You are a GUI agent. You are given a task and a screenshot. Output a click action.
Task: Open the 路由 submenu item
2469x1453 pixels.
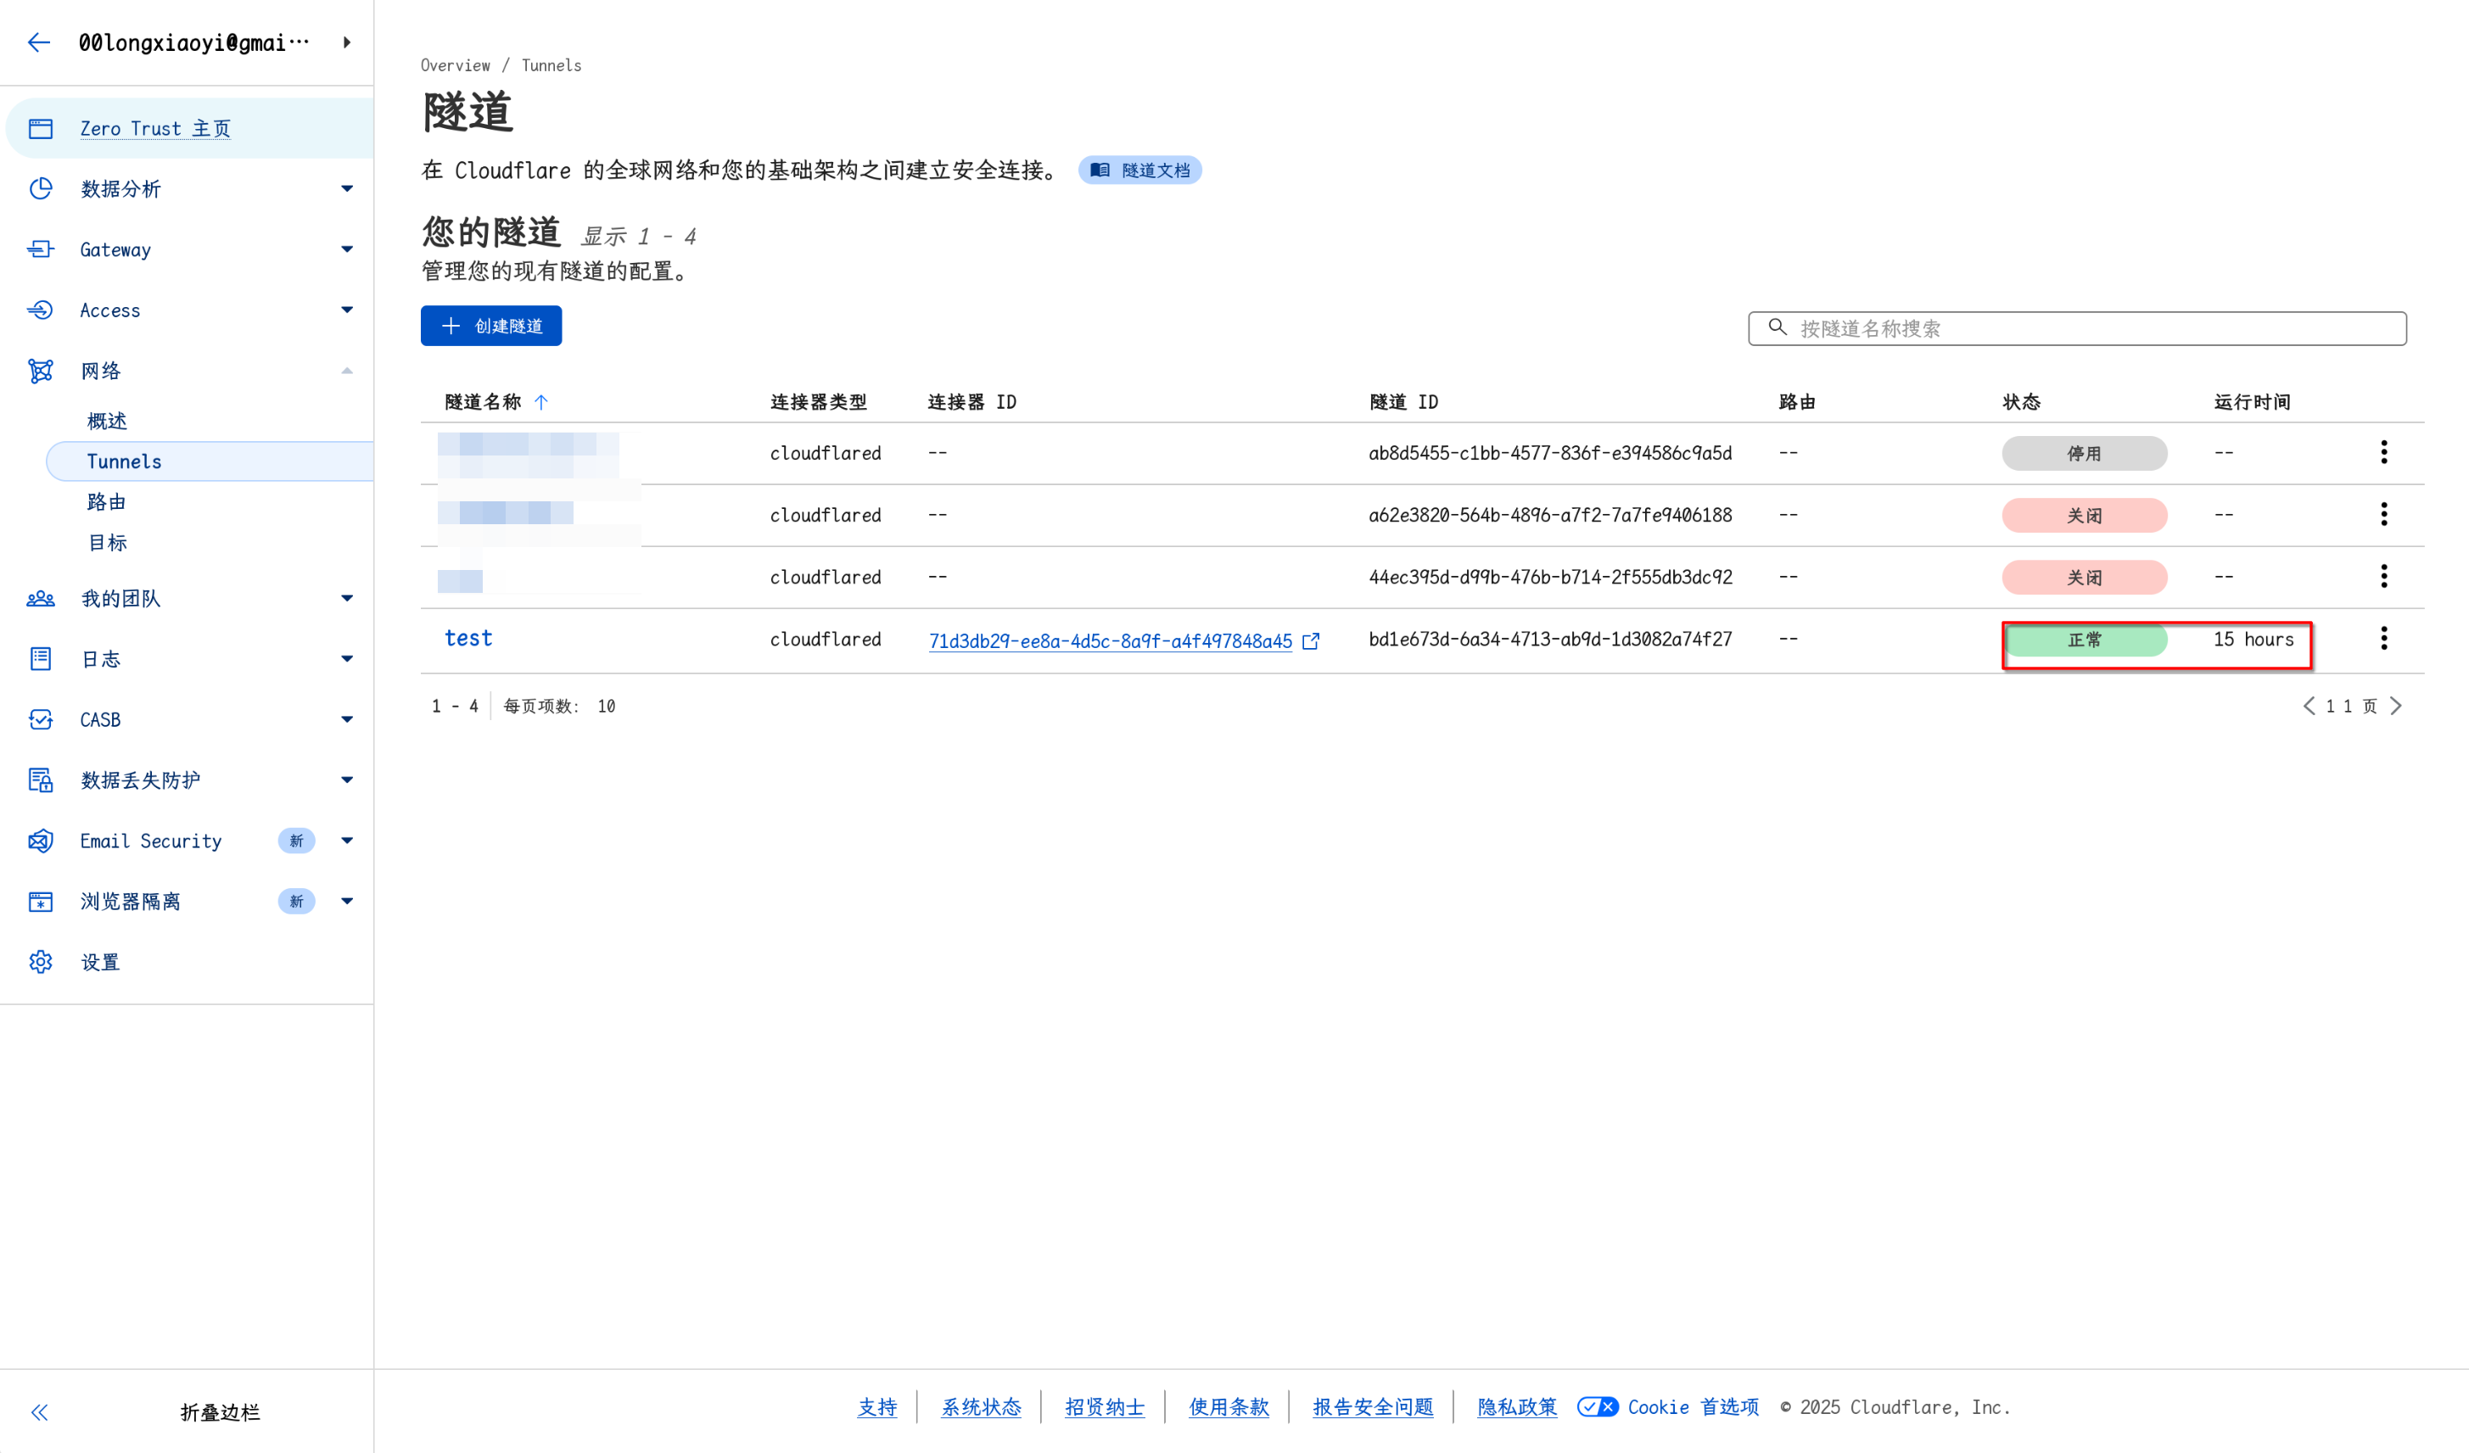click(x=107, y=501)
